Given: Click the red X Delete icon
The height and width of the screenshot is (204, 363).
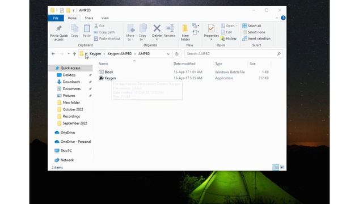Looking at the screenshot, I should [x=157, y=28].
